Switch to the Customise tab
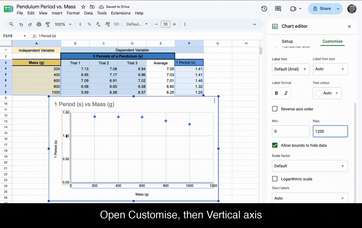The width and height of the screenshot is (362, 228). 333,41
